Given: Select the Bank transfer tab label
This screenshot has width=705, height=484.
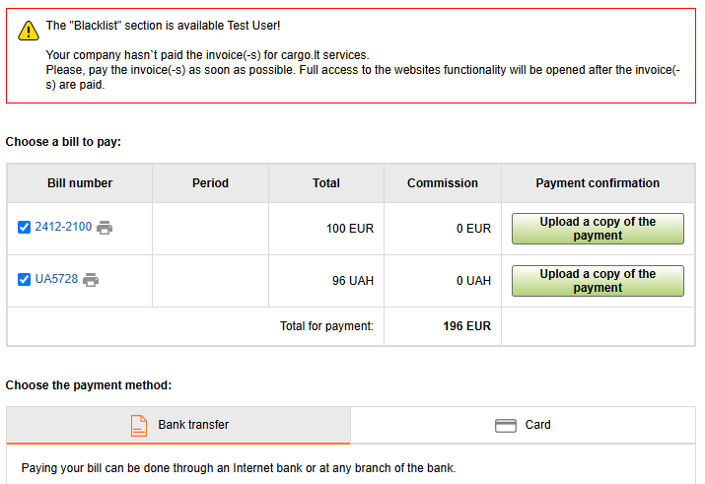Looking at the screenshot, I should tap(193, 425).
